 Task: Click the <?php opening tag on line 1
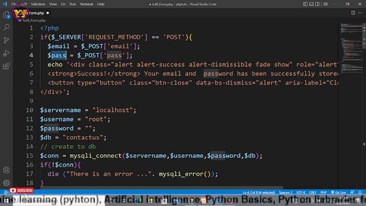click(50, 28)
